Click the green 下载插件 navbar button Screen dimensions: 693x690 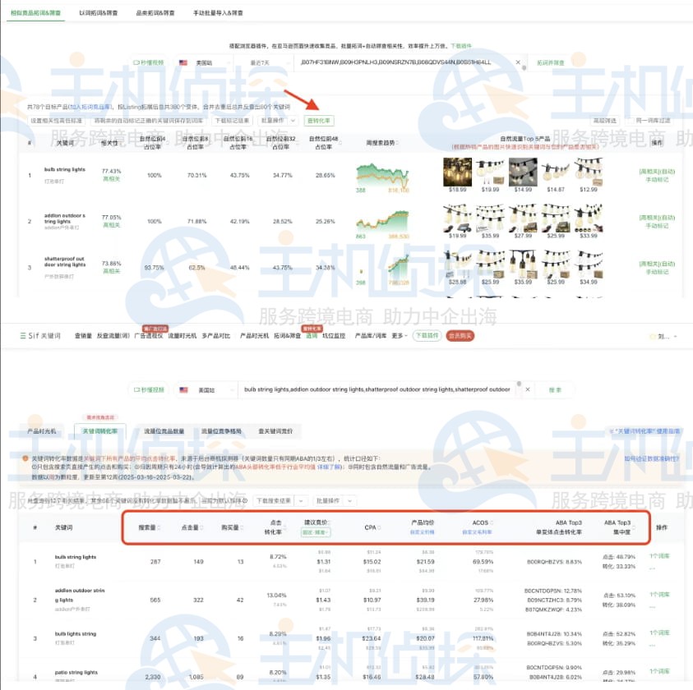click(427, 336)
